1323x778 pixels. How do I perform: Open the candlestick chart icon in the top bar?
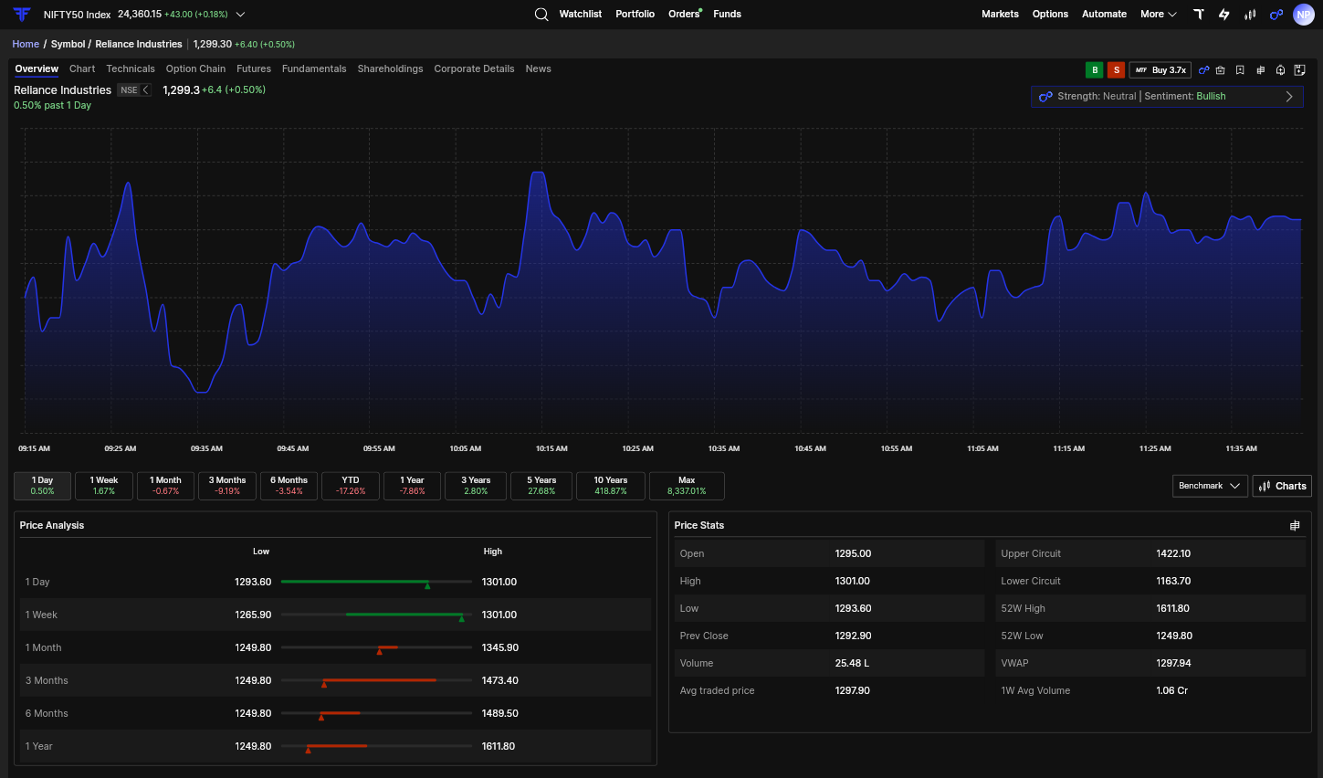click(1250, 15)
